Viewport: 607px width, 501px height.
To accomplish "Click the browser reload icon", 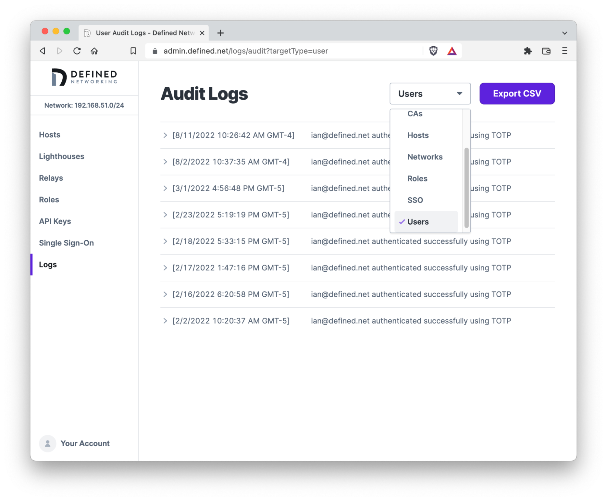I will [x=77, y=51].
